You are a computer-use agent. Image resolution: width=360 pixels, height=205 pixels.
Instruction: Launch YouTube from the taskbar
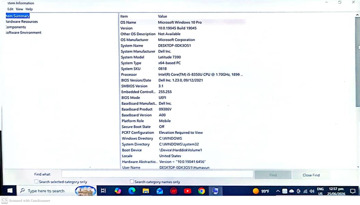point(188,191)
